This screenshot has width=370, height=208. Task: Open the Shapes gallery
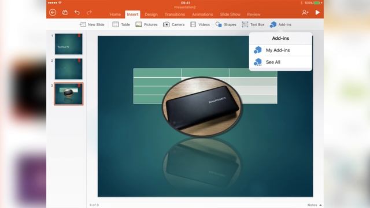[226, 24]
